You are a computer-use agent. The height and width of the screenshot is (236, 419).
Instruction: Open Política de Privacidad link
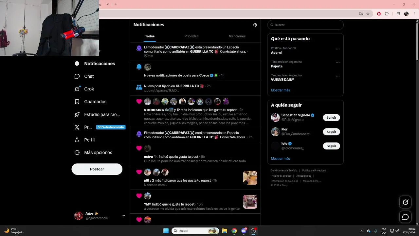(314, 170)
